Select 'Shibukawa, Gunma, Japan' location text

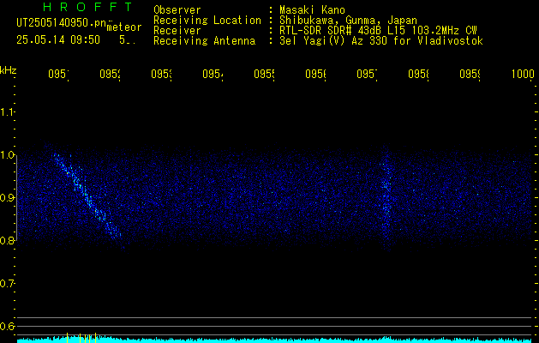point(348,21)
